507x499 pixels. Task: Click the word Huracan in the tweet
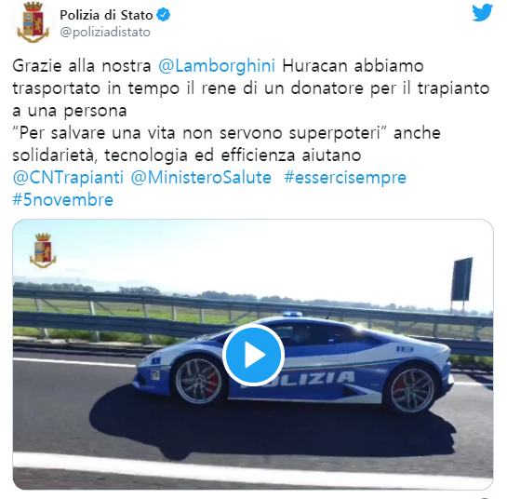(314, 66)
